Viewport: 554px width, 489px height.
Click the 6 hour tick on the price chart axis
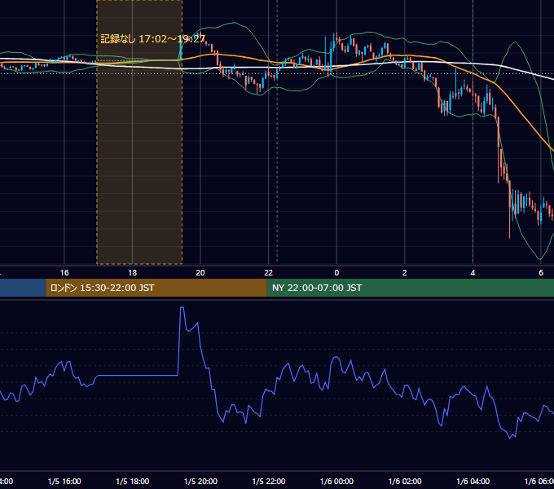(x=541, y=273)
